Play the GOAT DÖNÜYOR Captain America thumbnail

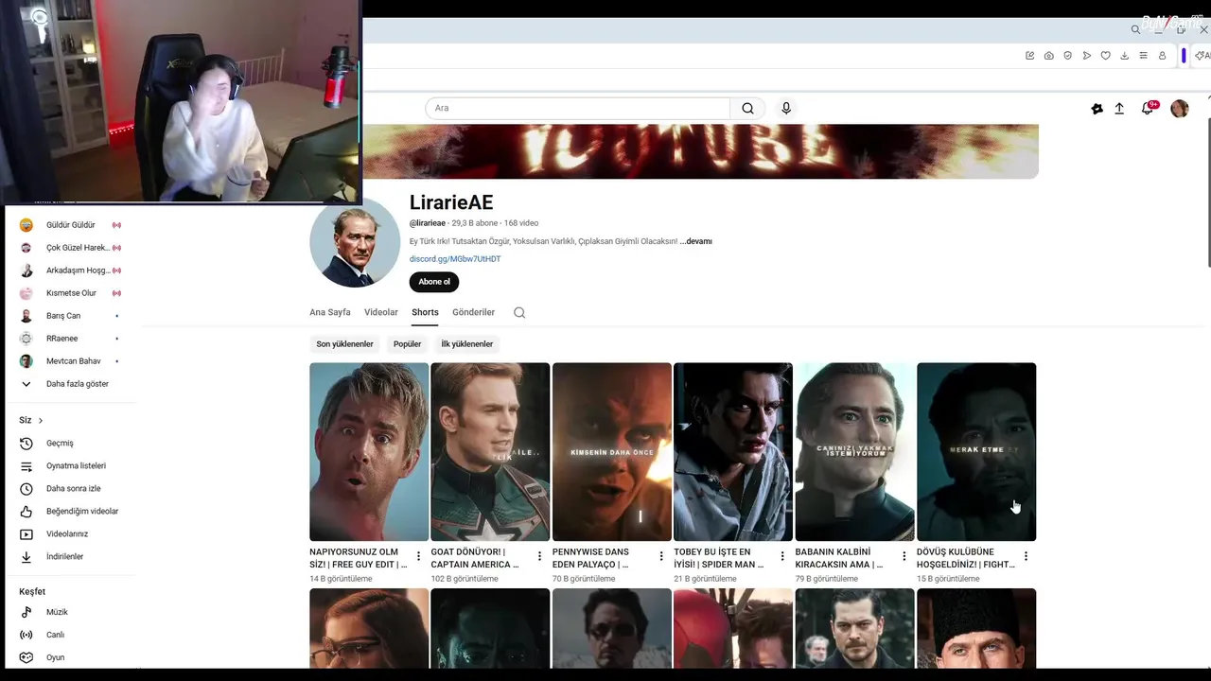pyautogui.click(x=490, y=452)
